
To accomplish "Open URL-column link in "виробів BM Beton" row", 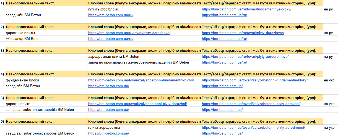I will [x=222, y=109].
